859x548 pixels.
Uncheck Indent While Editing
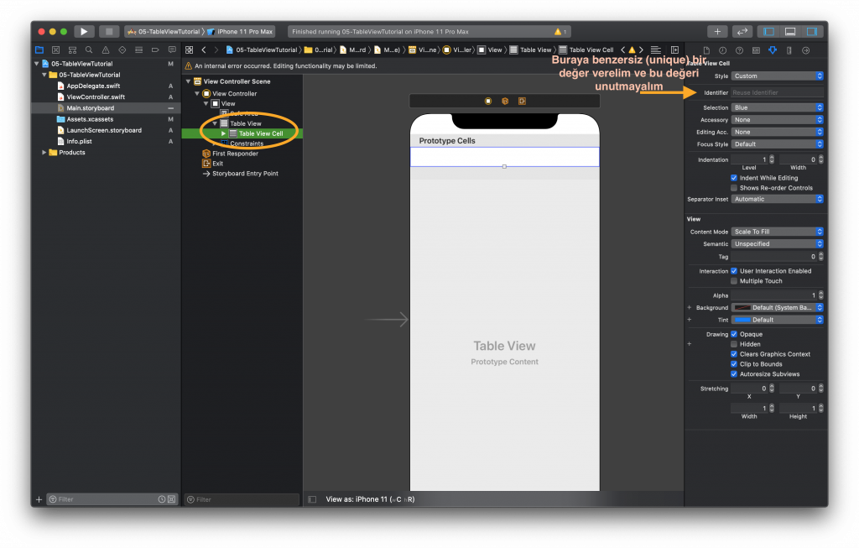point(734,178)
